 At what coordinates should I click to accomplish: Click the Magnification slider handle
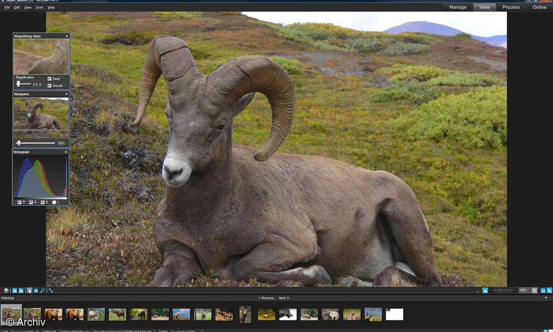[x=18, y=84]
